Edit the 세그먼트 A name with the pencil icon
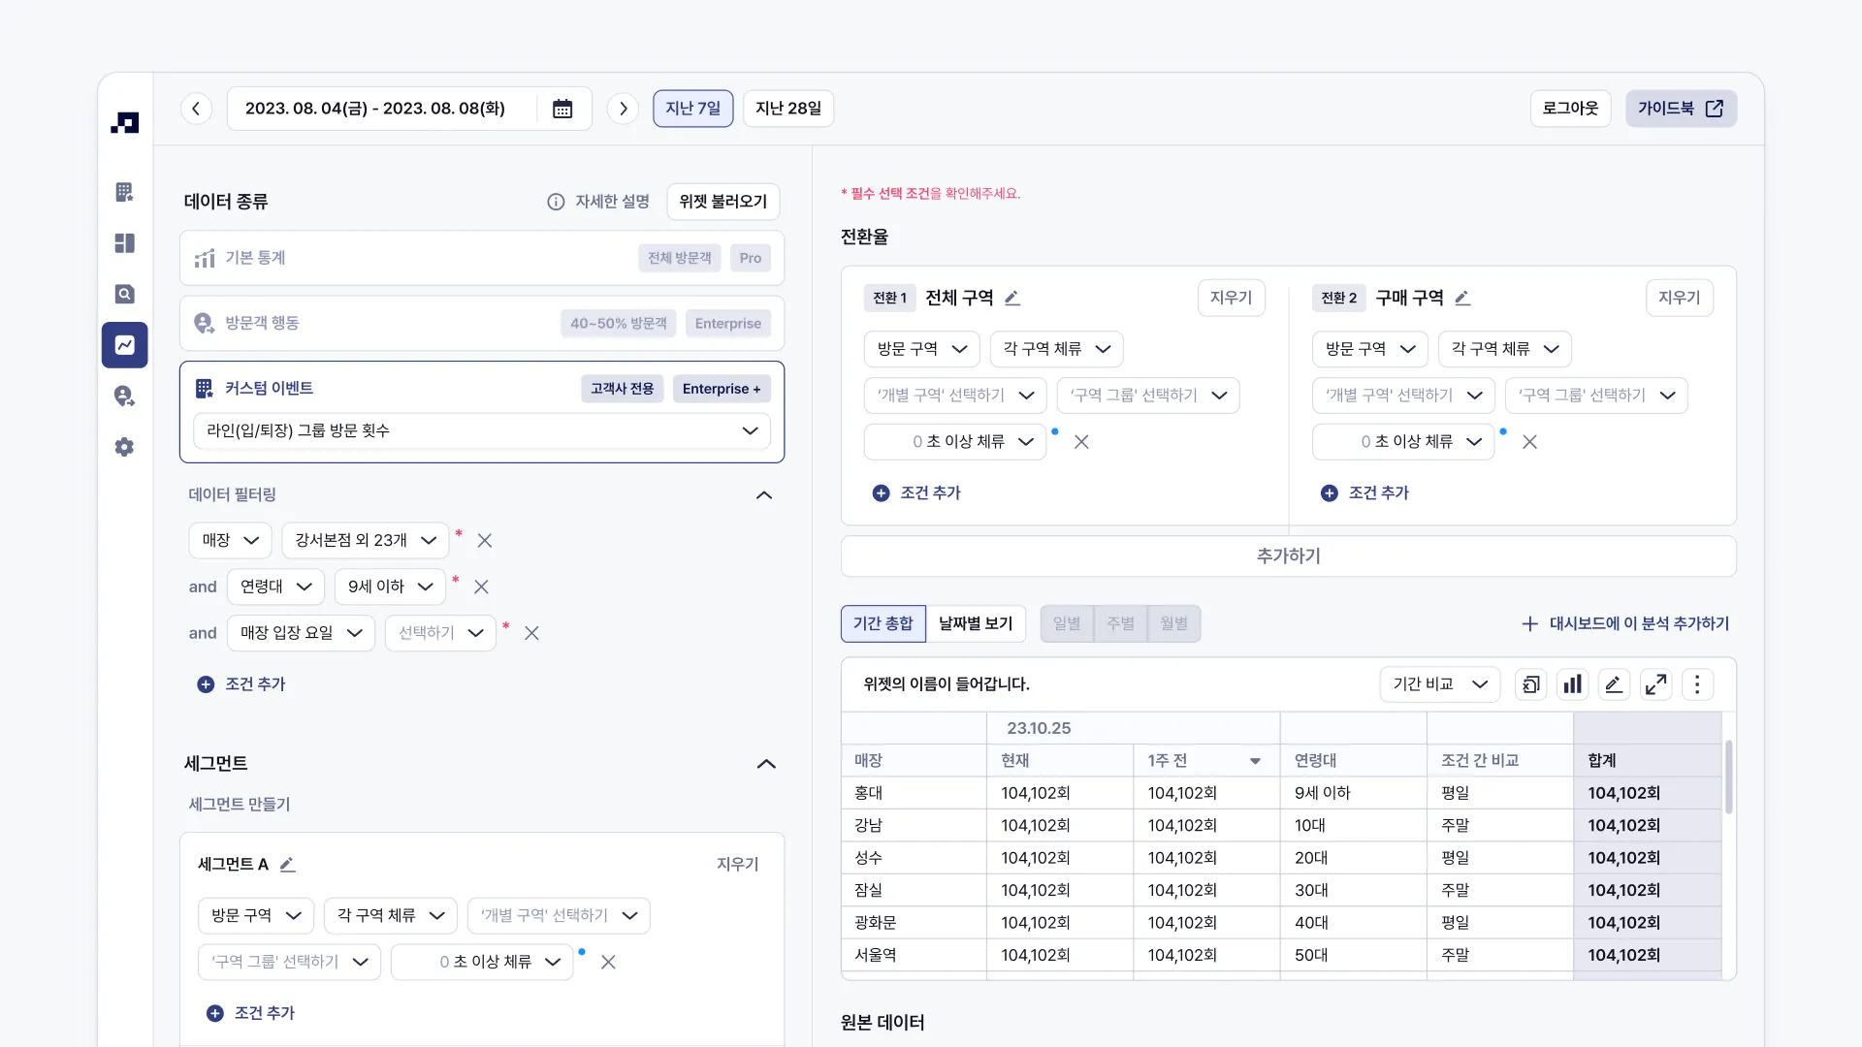Viewport: 1862px width, 1047px height. [287, 864]
